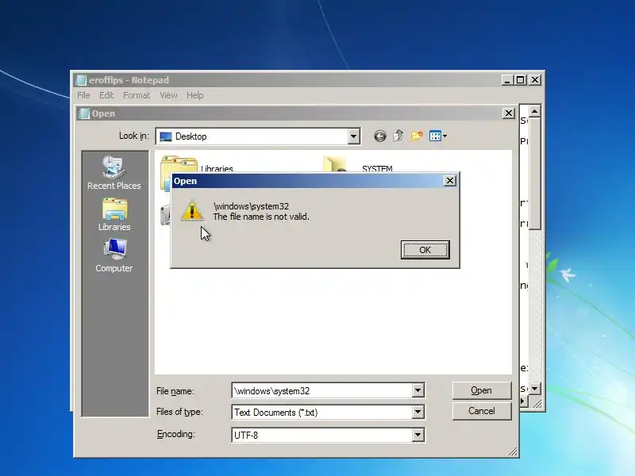Close the file name not valid message box
The height and width of the screenshot is (476, 635).
pyautogui.click(x=449, y=181)
